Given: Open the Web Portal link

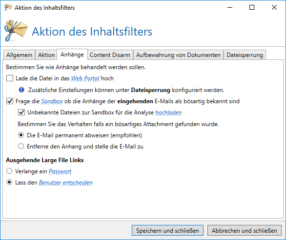Looking at the screenshot, I should click(x=85, y=78).
